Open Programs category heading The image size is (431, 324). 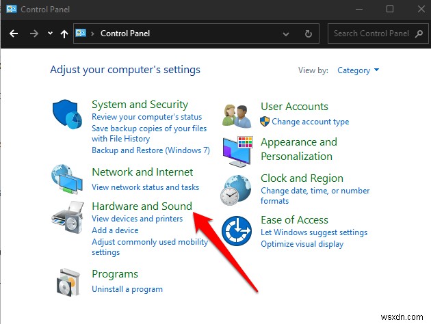point(115,274)
